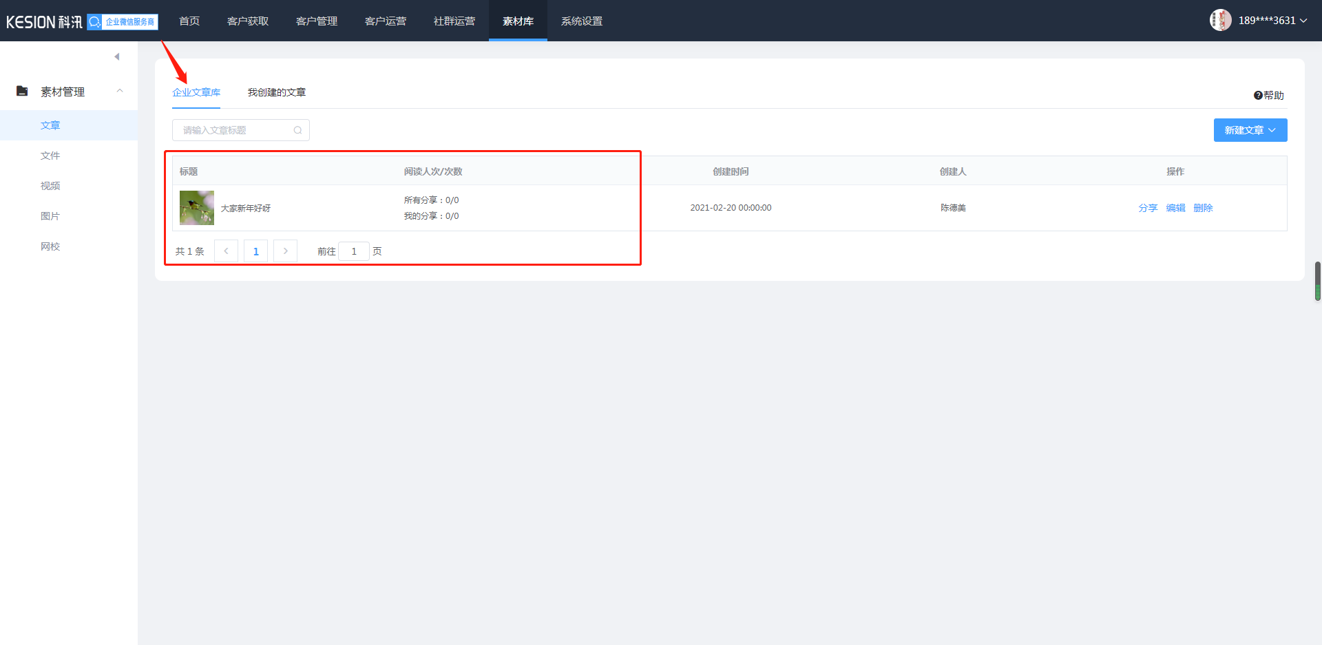Open the 客户管理 top menu

pos(317,21)
